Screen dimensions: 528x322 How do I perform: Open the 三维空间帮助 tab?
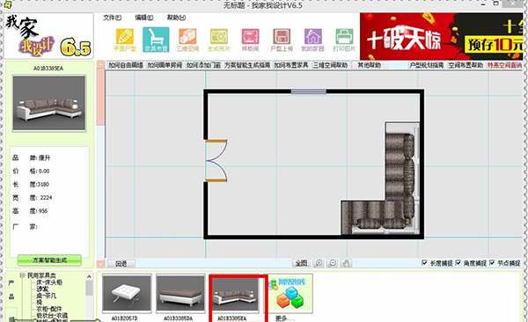pyautogui.click(x=330, y=65)
